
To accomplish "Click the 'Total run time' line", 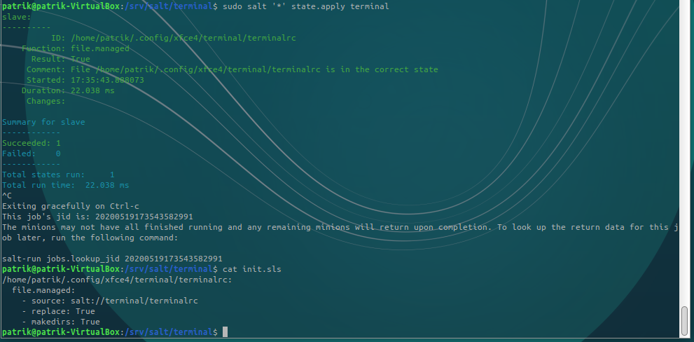I will point(66,185).
